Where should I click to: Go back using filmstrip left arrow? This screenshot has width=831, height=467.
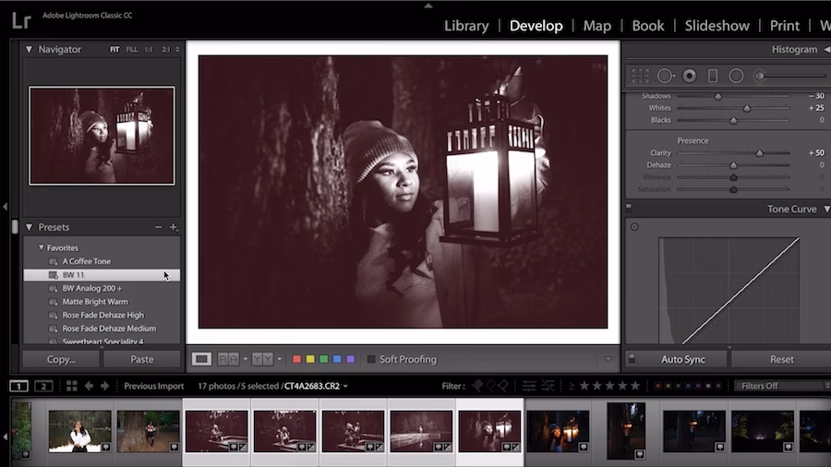coord(89,386)
